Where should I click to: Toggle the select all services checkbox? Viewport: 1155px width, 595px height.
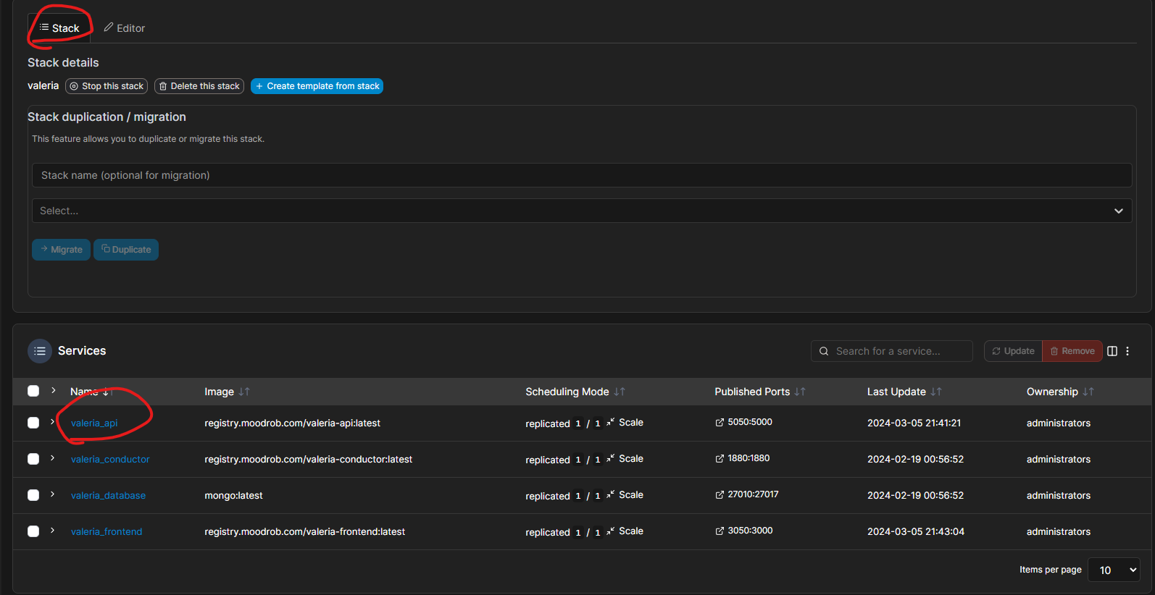pos(33,391)
